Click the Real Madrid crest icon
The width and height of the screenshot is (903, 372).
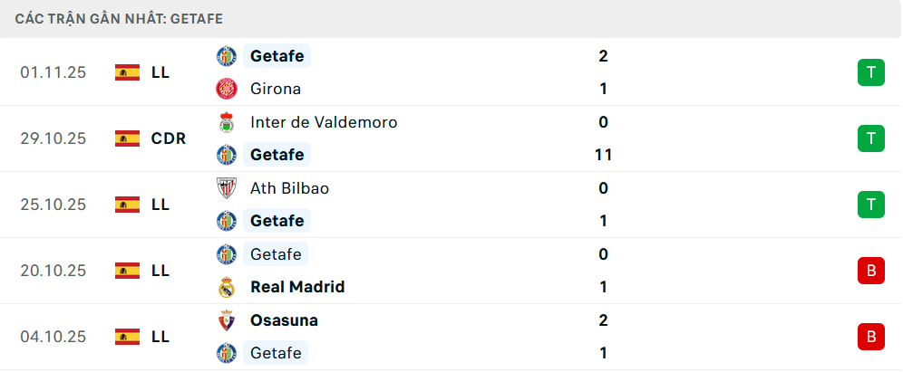tap(226, 287)
